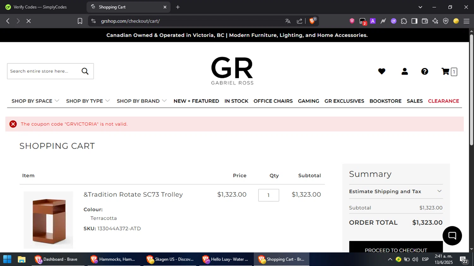Open Bookstore category
474x266 pixels.
[x=386, y=101]
